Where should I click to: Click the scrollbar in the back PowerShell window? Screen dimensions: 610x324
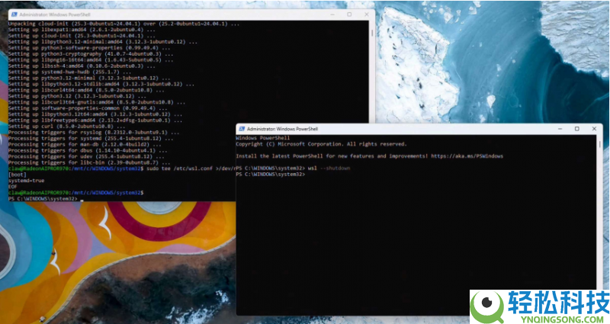(x=372, y=33)
